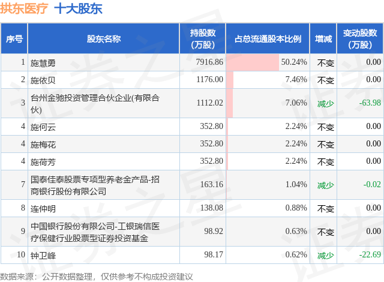384x282 pixels.
Task: Click 352.80 in the 施梅花 row
Action: click(x=212, y=143)
